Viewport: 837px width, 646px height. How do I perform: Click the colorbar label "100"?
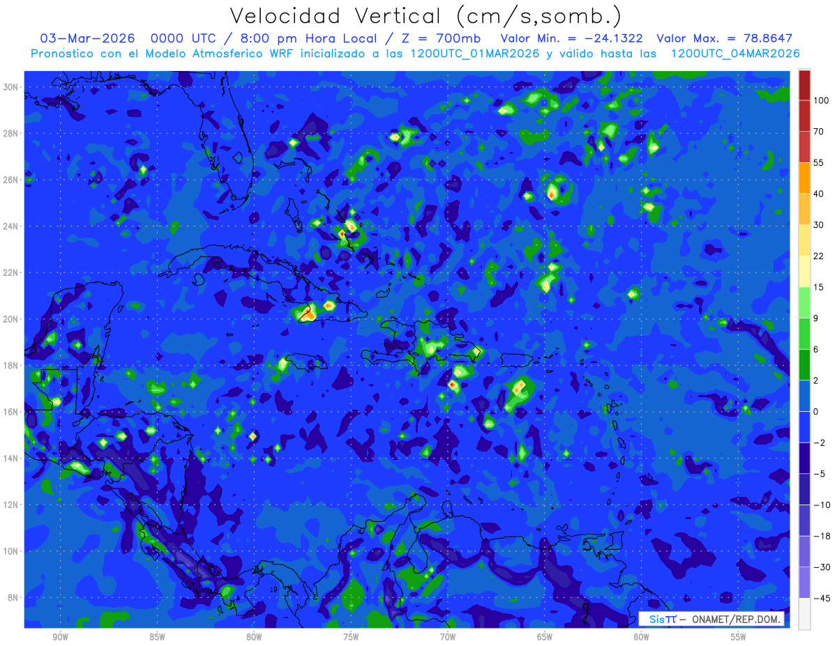click(821, 101)
